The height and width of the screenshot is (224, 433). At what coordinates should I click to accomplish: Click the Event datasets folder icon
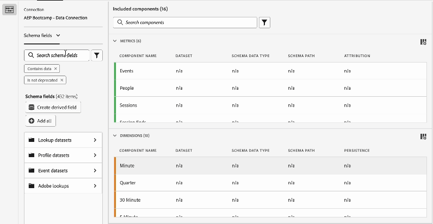(x=32, y=171)
